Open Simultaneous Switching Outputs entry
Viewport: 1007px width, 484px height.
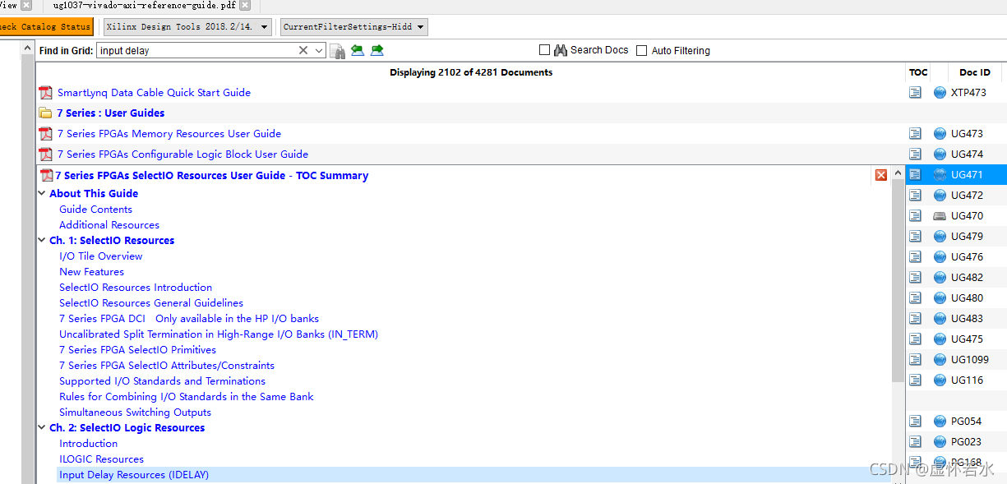tap(135, 413)
